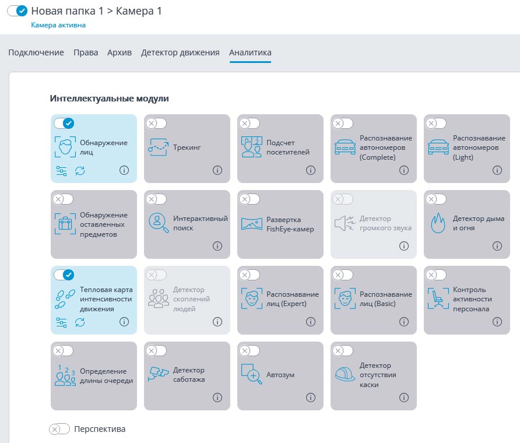The image size is (520, 443).
Task: Switch to the Подключение tab
Action: pos(36,52)
